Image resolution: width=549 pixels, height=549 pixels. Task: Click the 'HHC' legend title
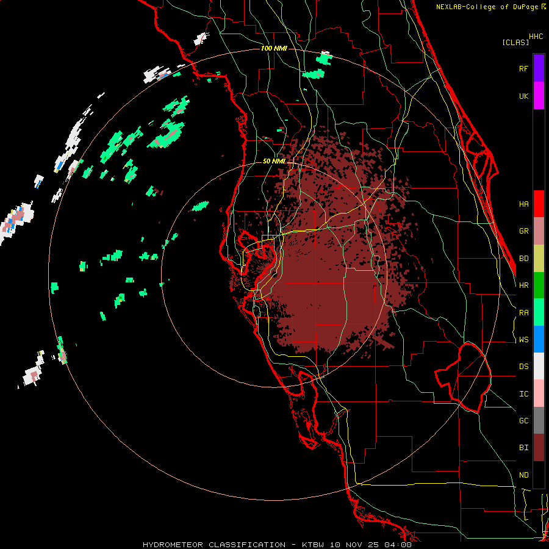(536, 37)
